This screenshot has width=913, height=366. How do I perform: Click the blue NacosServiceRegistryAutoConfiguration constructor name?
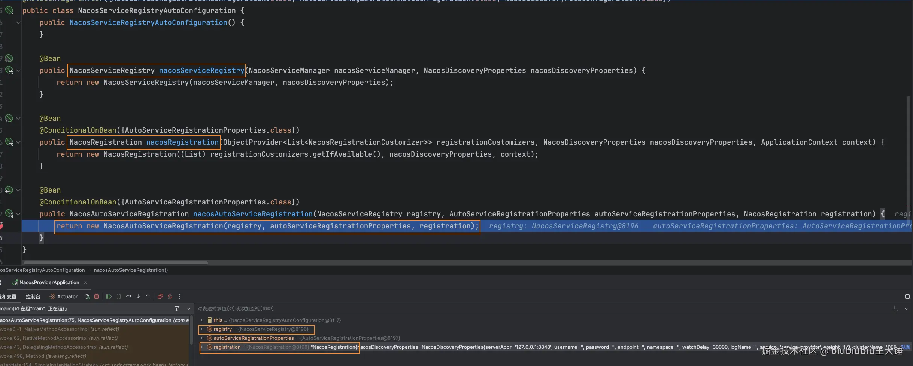(x=148, y=22)
